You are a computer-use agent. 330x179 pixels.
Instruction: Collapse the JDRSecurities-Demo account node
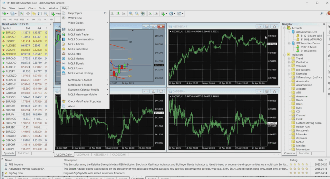(289, 43)
